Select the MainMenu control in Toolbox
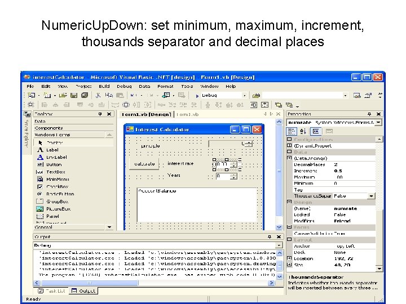Viewport: 406px width, 304px height. (73, 179)
